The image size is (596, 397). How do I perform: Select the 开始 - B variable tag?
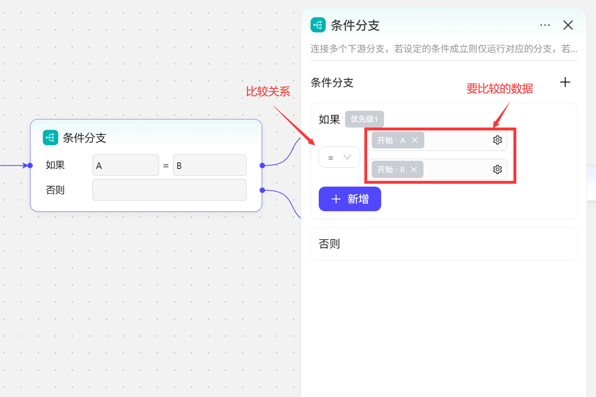point(390,169)
